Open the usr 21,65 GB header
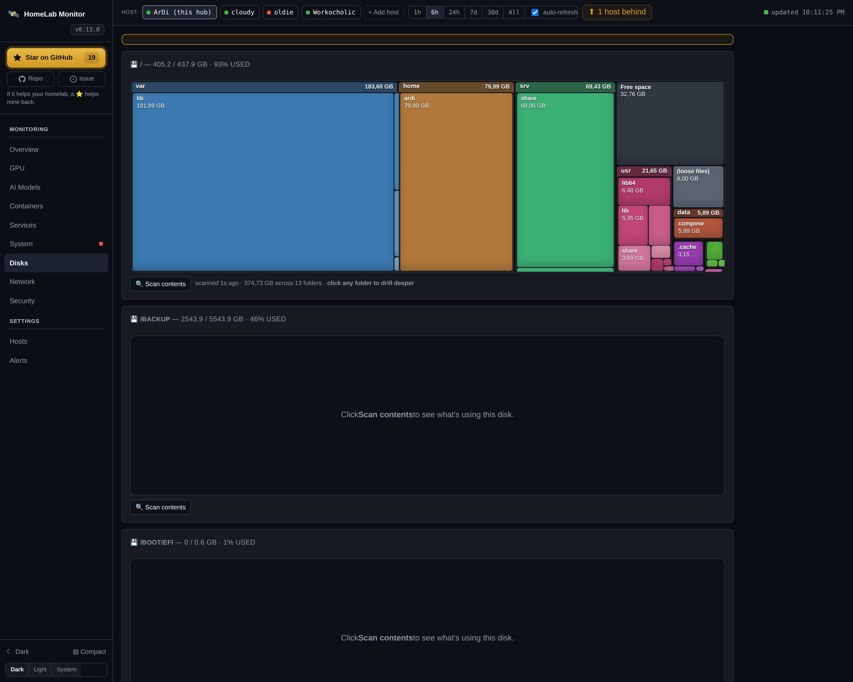The height and width of the screenshot is (682, 853). (644, 171)
